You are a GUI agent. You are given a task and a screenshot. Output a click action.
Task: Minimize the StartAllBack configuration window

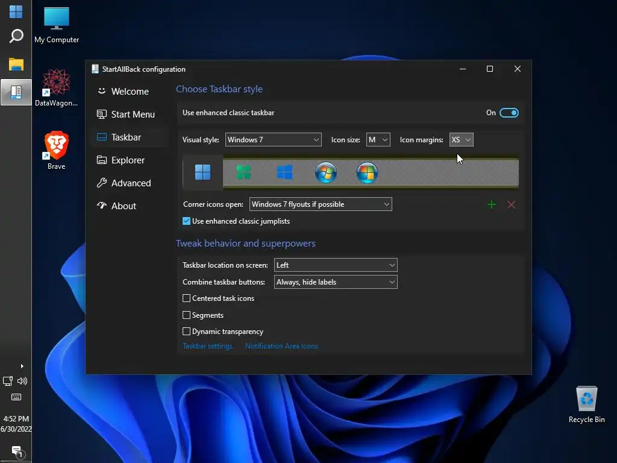click(x=463, y=69)
